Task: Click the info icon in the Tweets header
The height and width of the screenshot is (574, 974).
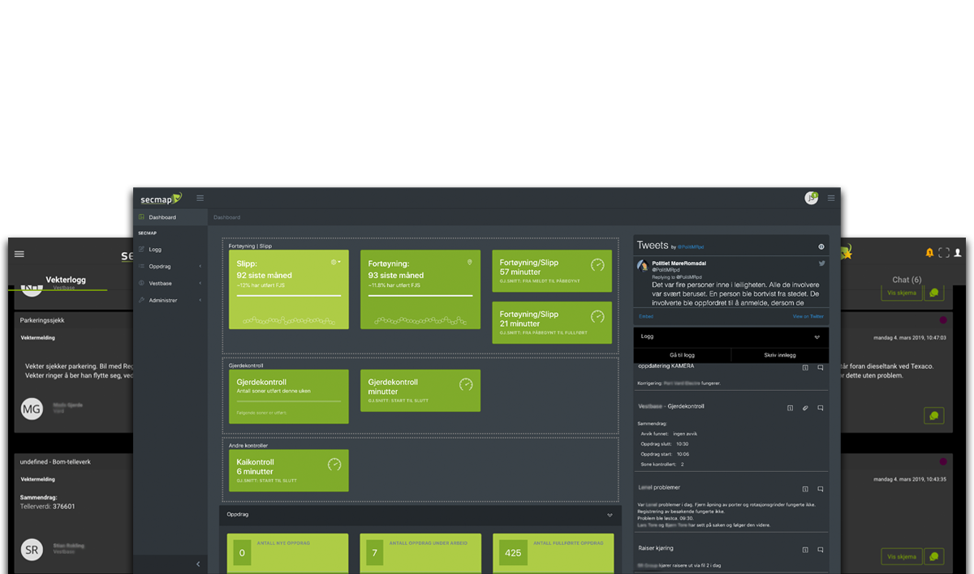Action: (821, 246)
